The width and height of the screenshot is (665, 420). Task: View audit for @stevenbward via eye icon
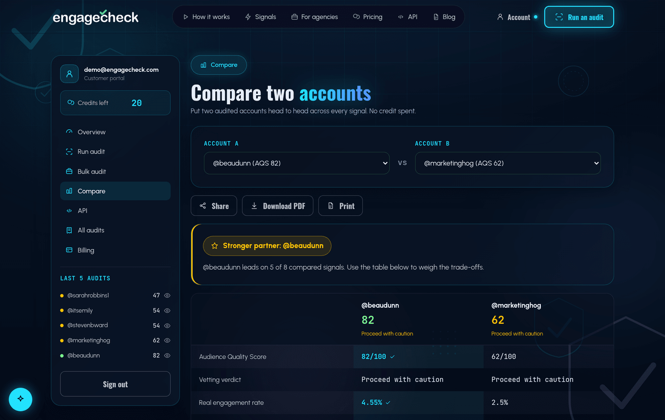coord(167,325)
